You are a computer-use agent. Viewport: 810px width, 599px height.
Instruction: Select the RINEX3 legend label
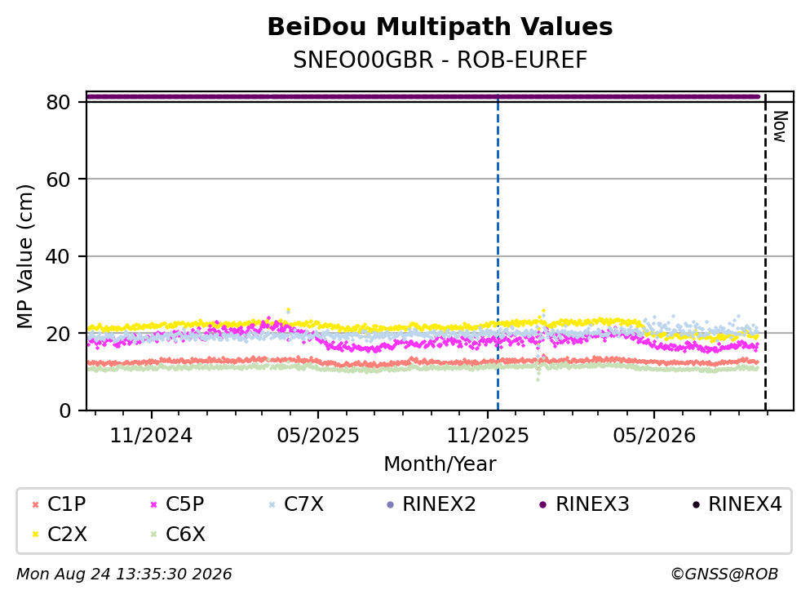(592, 504)
